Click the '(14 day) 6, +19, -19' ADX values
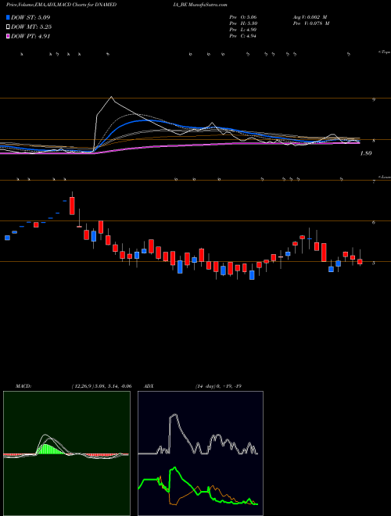The width and height of the screenshot is (391, 516). (218, 386)
